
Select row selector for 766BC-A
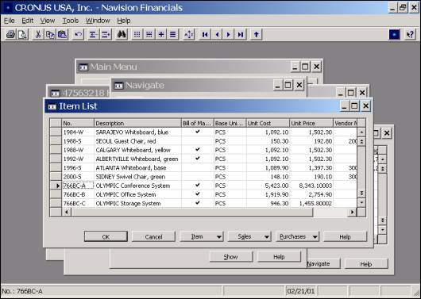coord(56,186)
